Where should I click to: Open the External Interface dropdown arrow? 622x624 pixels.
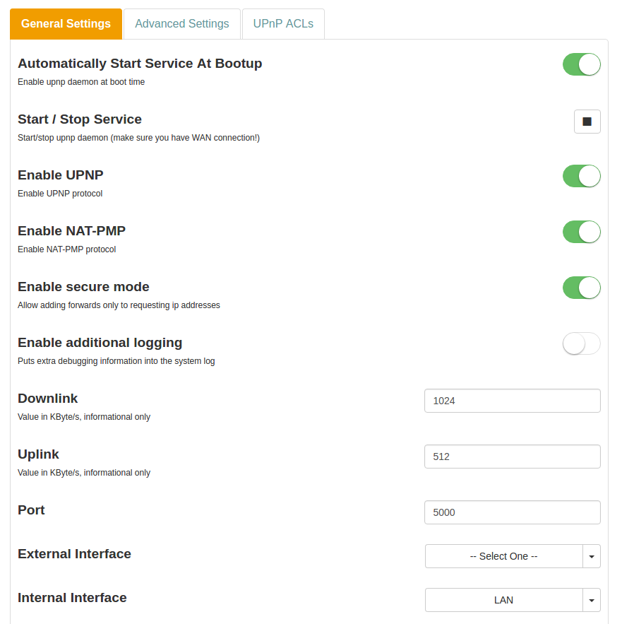click(x=592, y=556)
